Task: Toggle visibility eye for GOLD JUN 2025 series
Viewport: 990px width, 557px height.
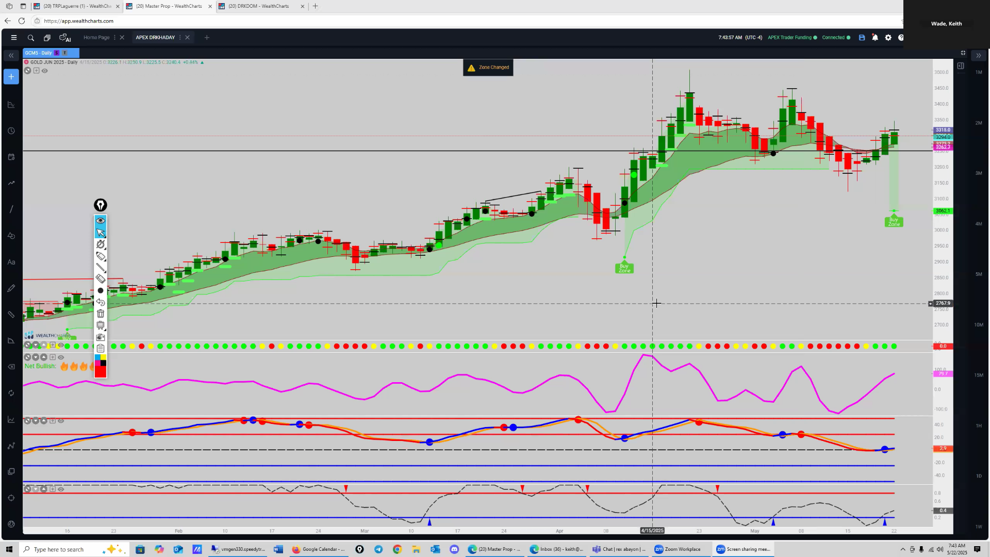Action: pyautogui.click(x=45, y=71)
